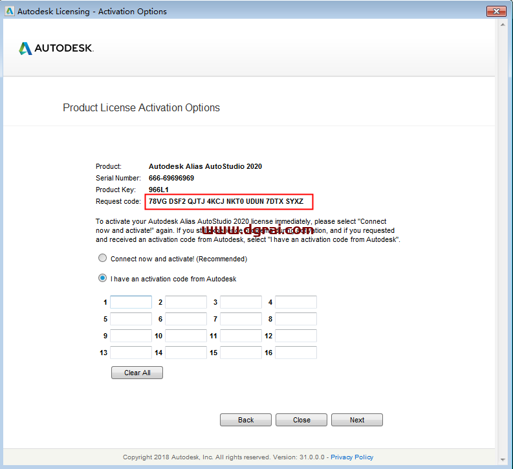The width and height of the screenshot is (513, 469).
Task: Close the Autodesk Licensing window
Action: 496,11
